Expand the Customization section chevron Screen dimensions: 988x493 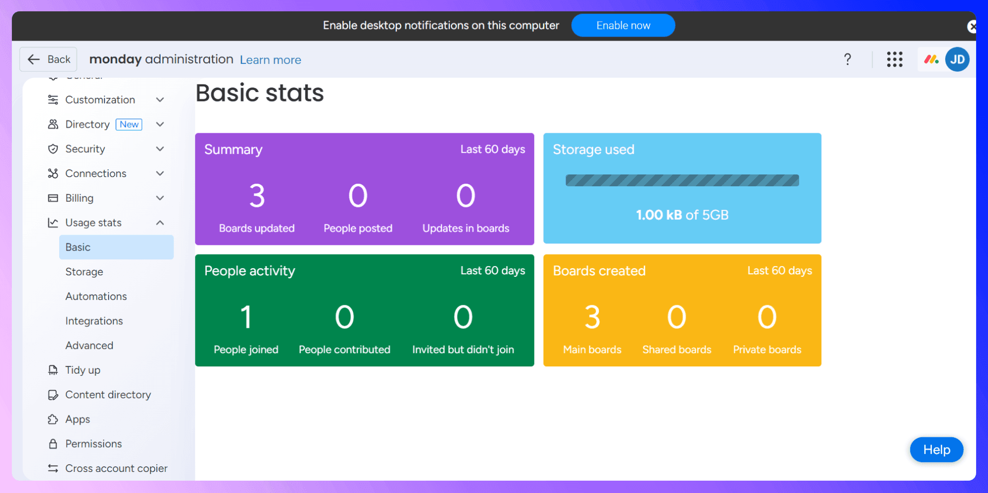pos(160,100)
